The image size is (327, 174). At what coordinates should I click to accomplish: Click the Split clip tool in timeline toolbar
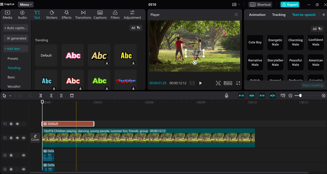[x=41, y=96]
